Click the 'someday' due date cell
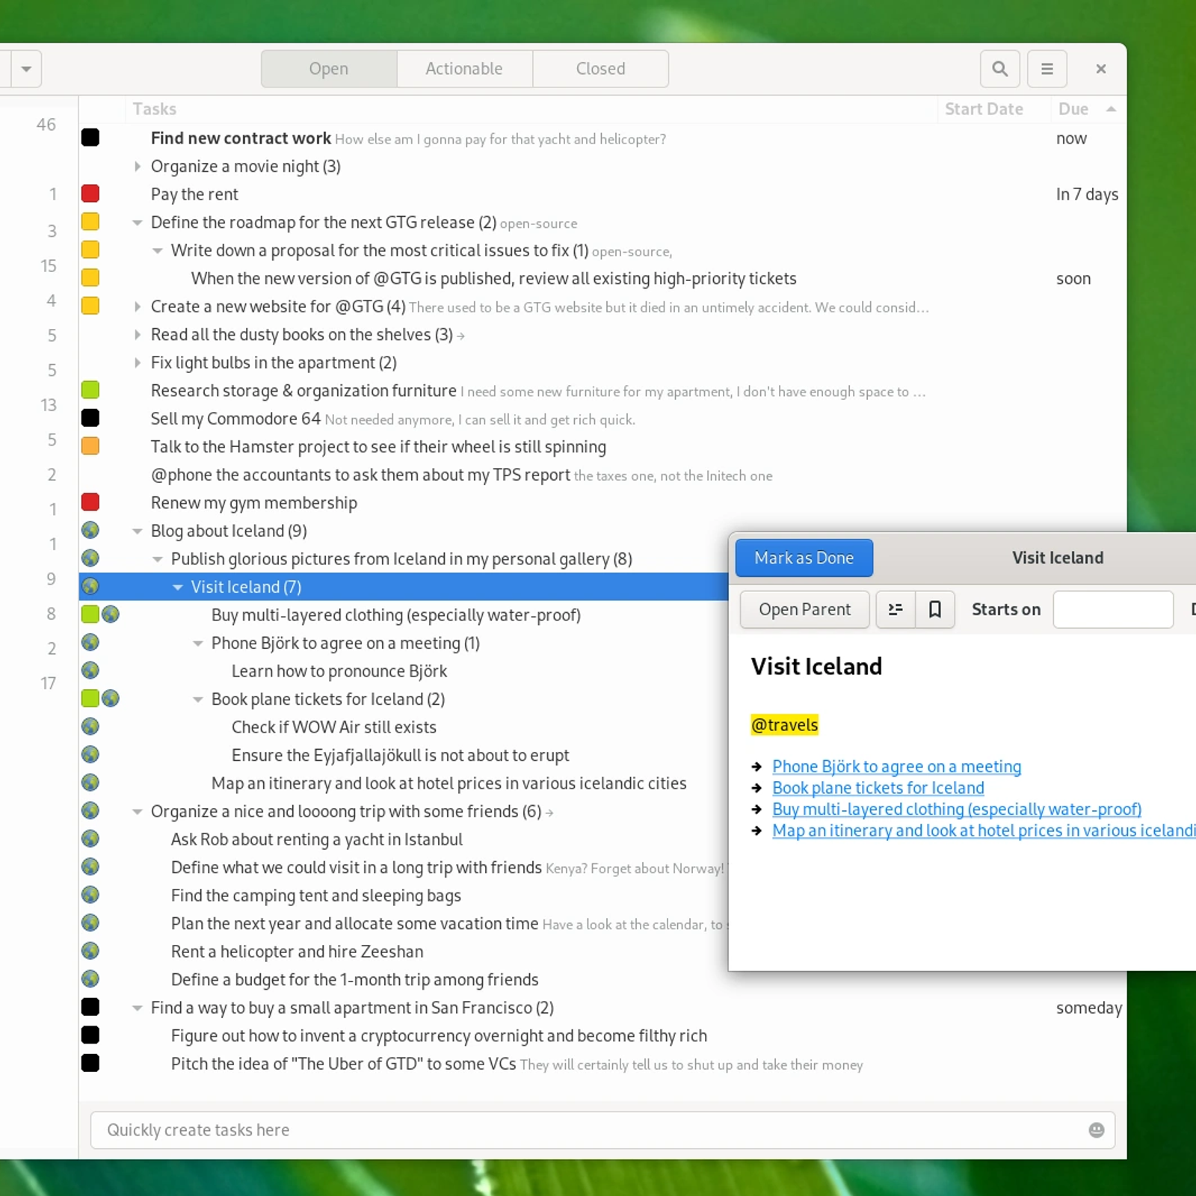The image size is (1196, 1196). pos(1089,1008)
